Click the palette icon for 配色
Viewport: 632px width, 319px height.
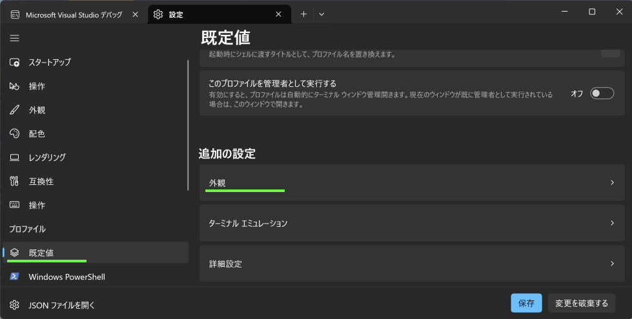click(x=14, y=133)
